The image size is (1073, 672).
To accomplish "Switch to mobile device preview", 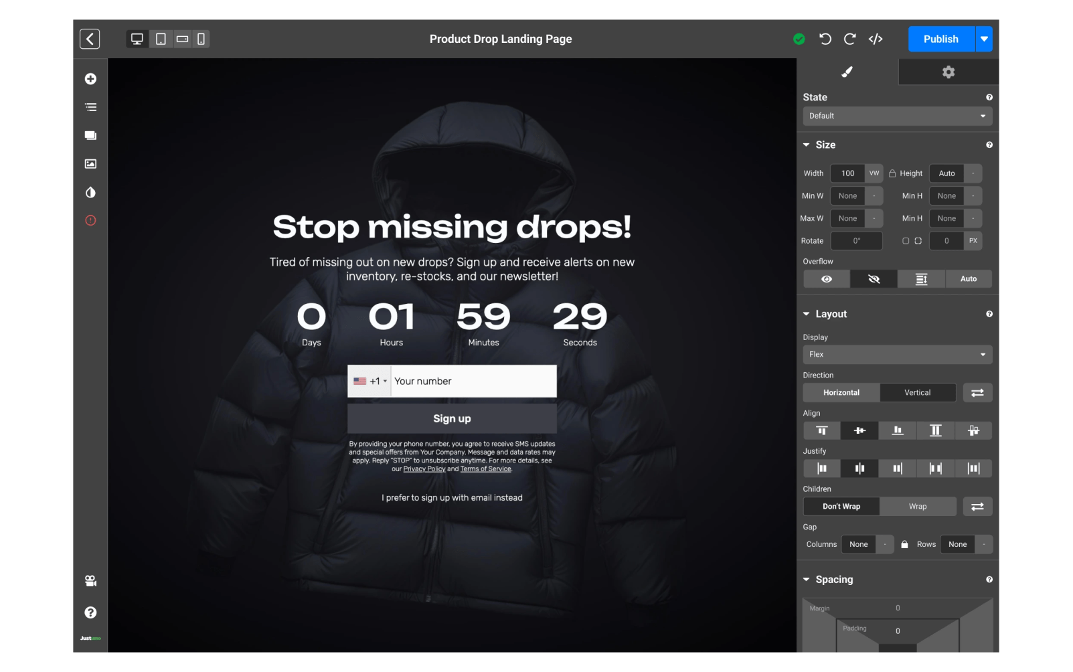I will (201, 39).
